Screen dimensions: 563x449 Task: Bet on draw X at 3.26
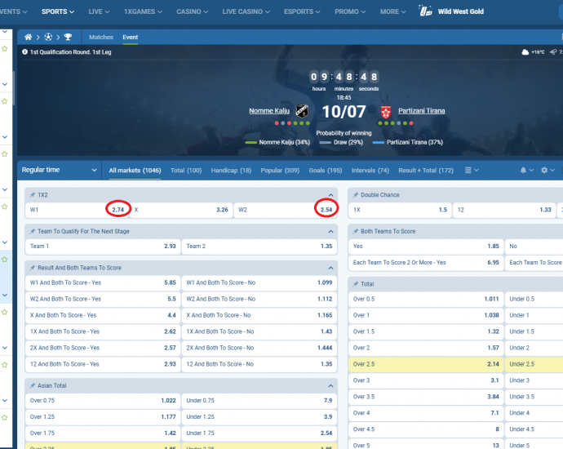point(182,210)
